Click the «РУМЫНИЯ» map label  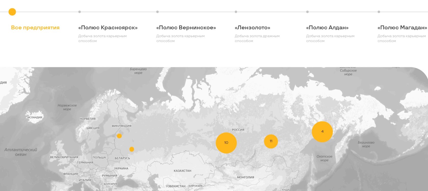tap(110, 176)
